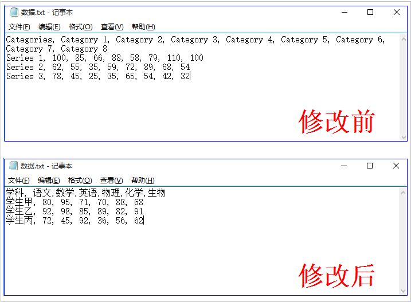Click '学生丙,' row label in bottom window
Image resolution: width=411 pixels, height=302 pixels.
[21, 221]
